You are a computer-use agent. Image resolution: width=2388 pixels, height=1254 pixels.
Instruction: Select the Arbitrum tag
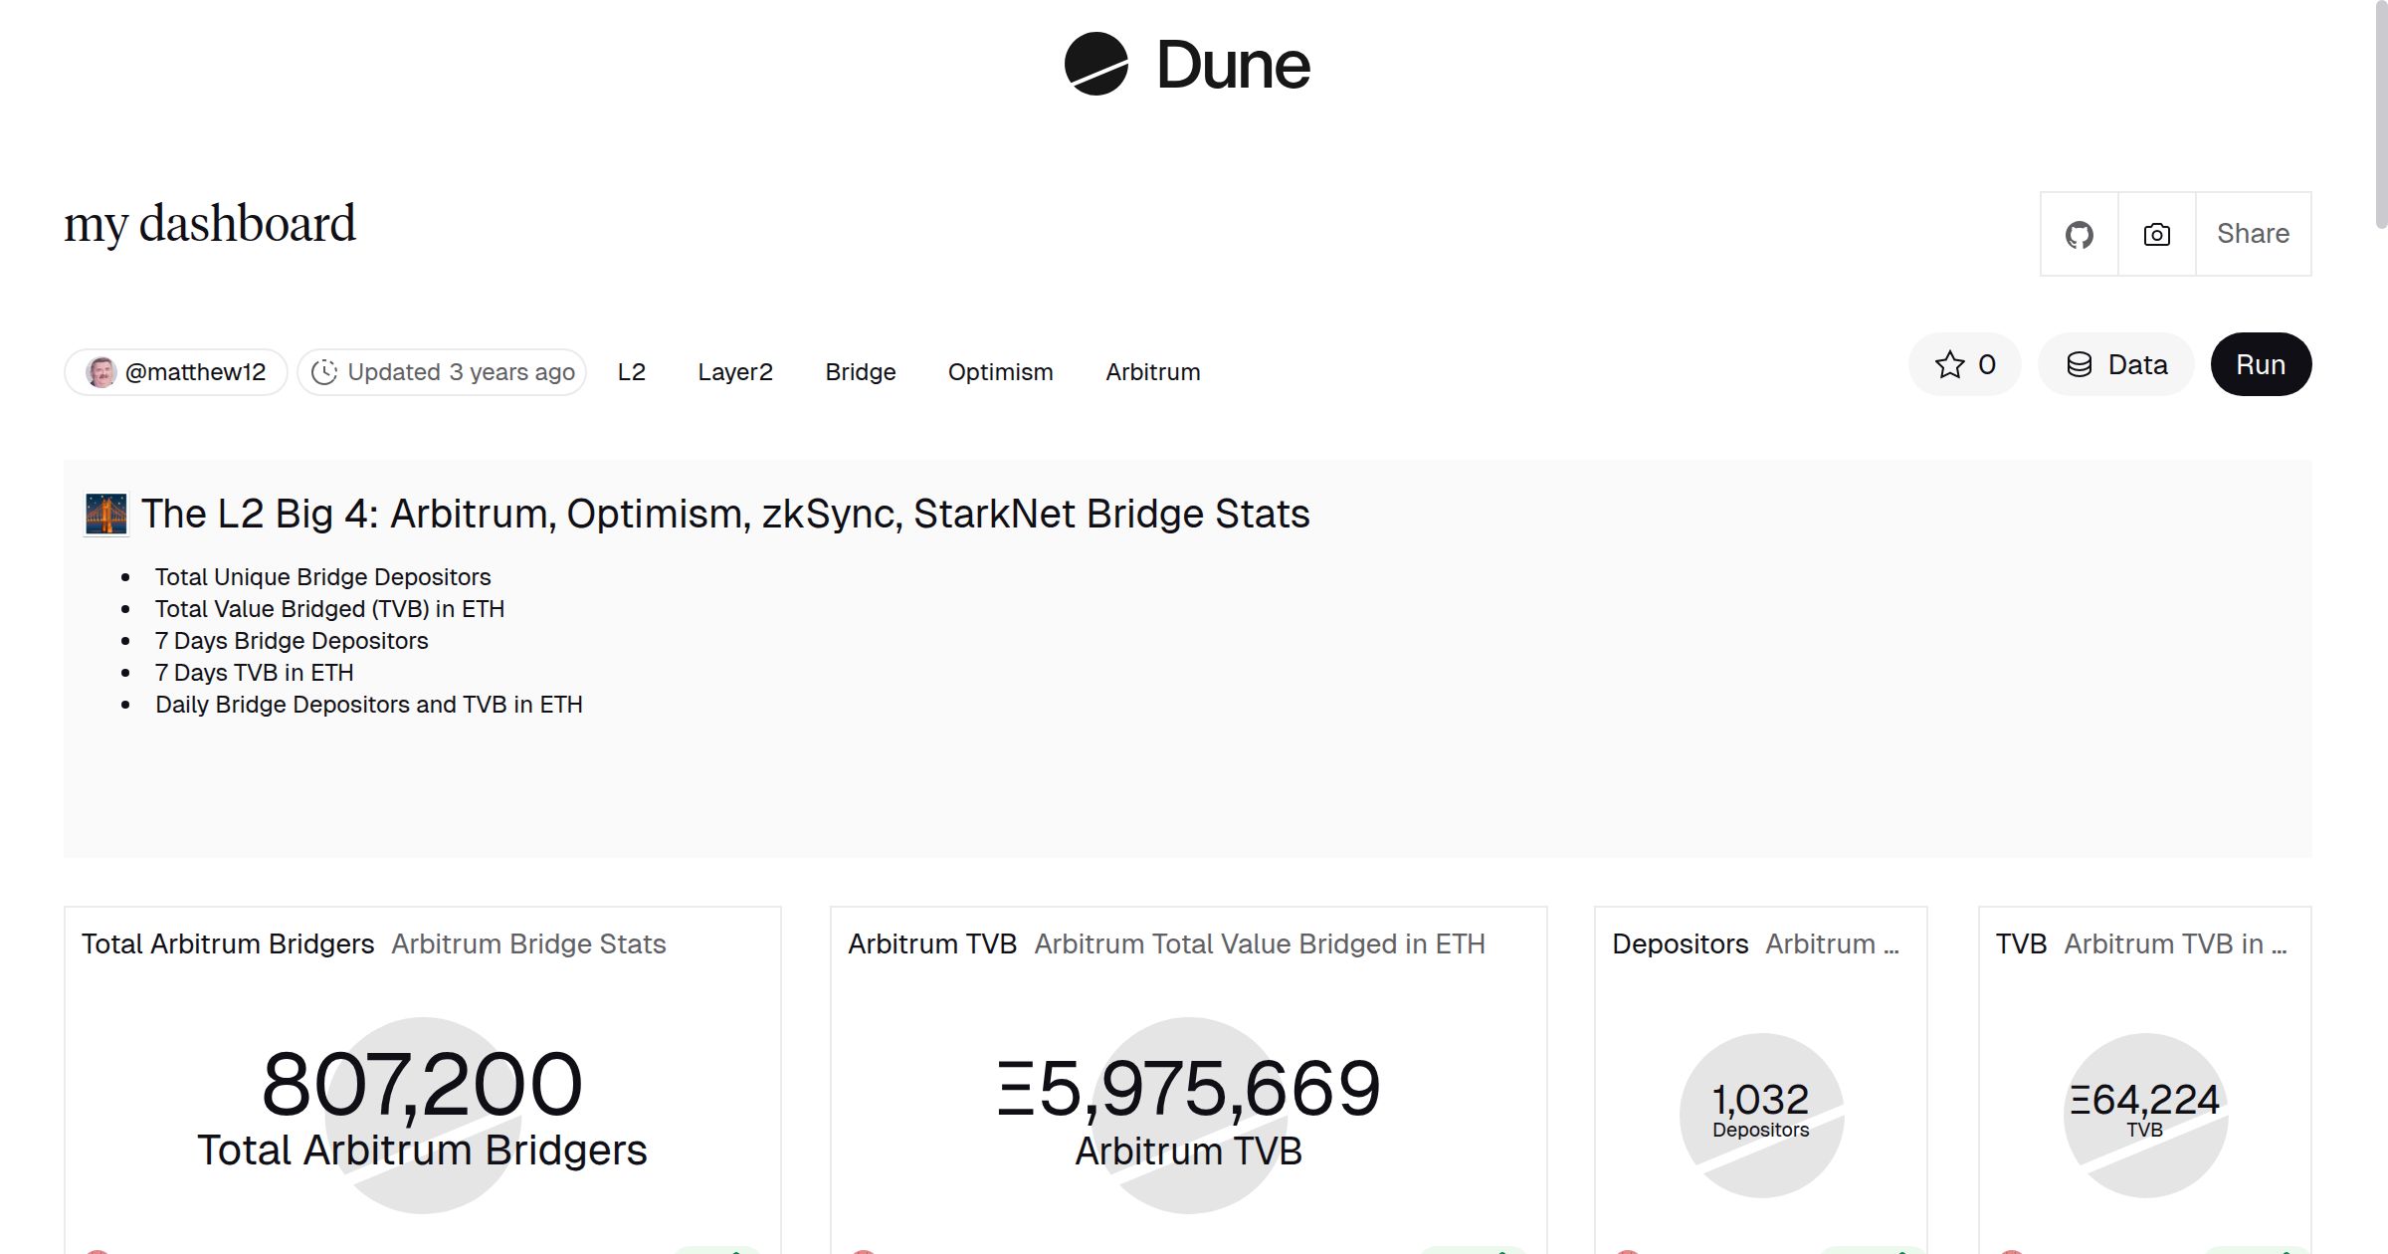coord(1152,372)
